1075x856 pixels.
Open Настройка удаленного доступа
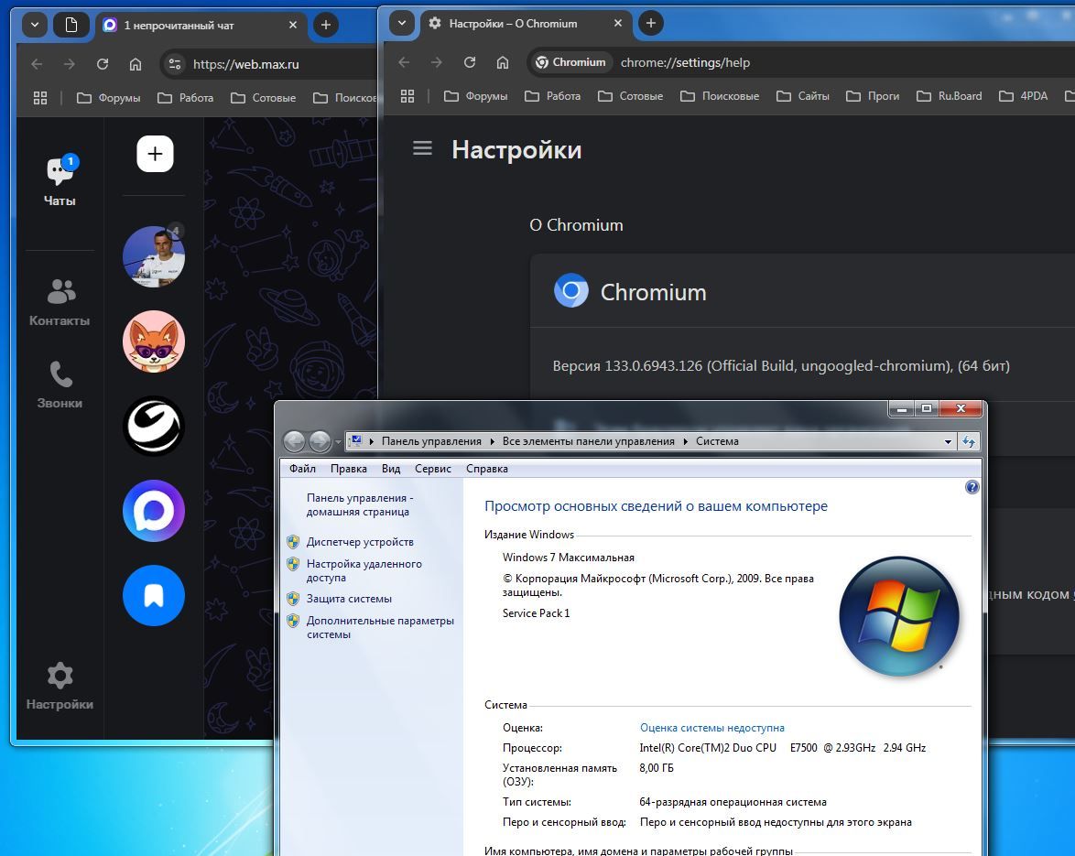364,571
